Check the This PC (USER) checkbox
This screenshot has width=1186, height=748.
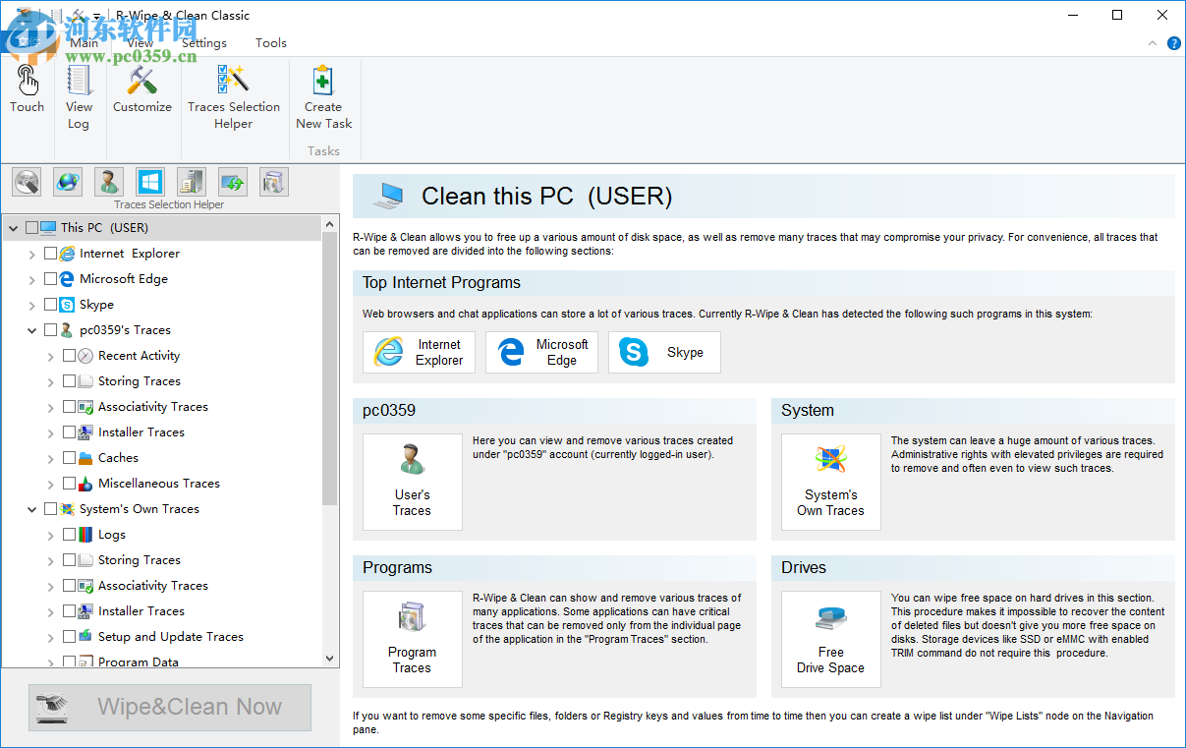pyautogui.click(x=31, y=227)
